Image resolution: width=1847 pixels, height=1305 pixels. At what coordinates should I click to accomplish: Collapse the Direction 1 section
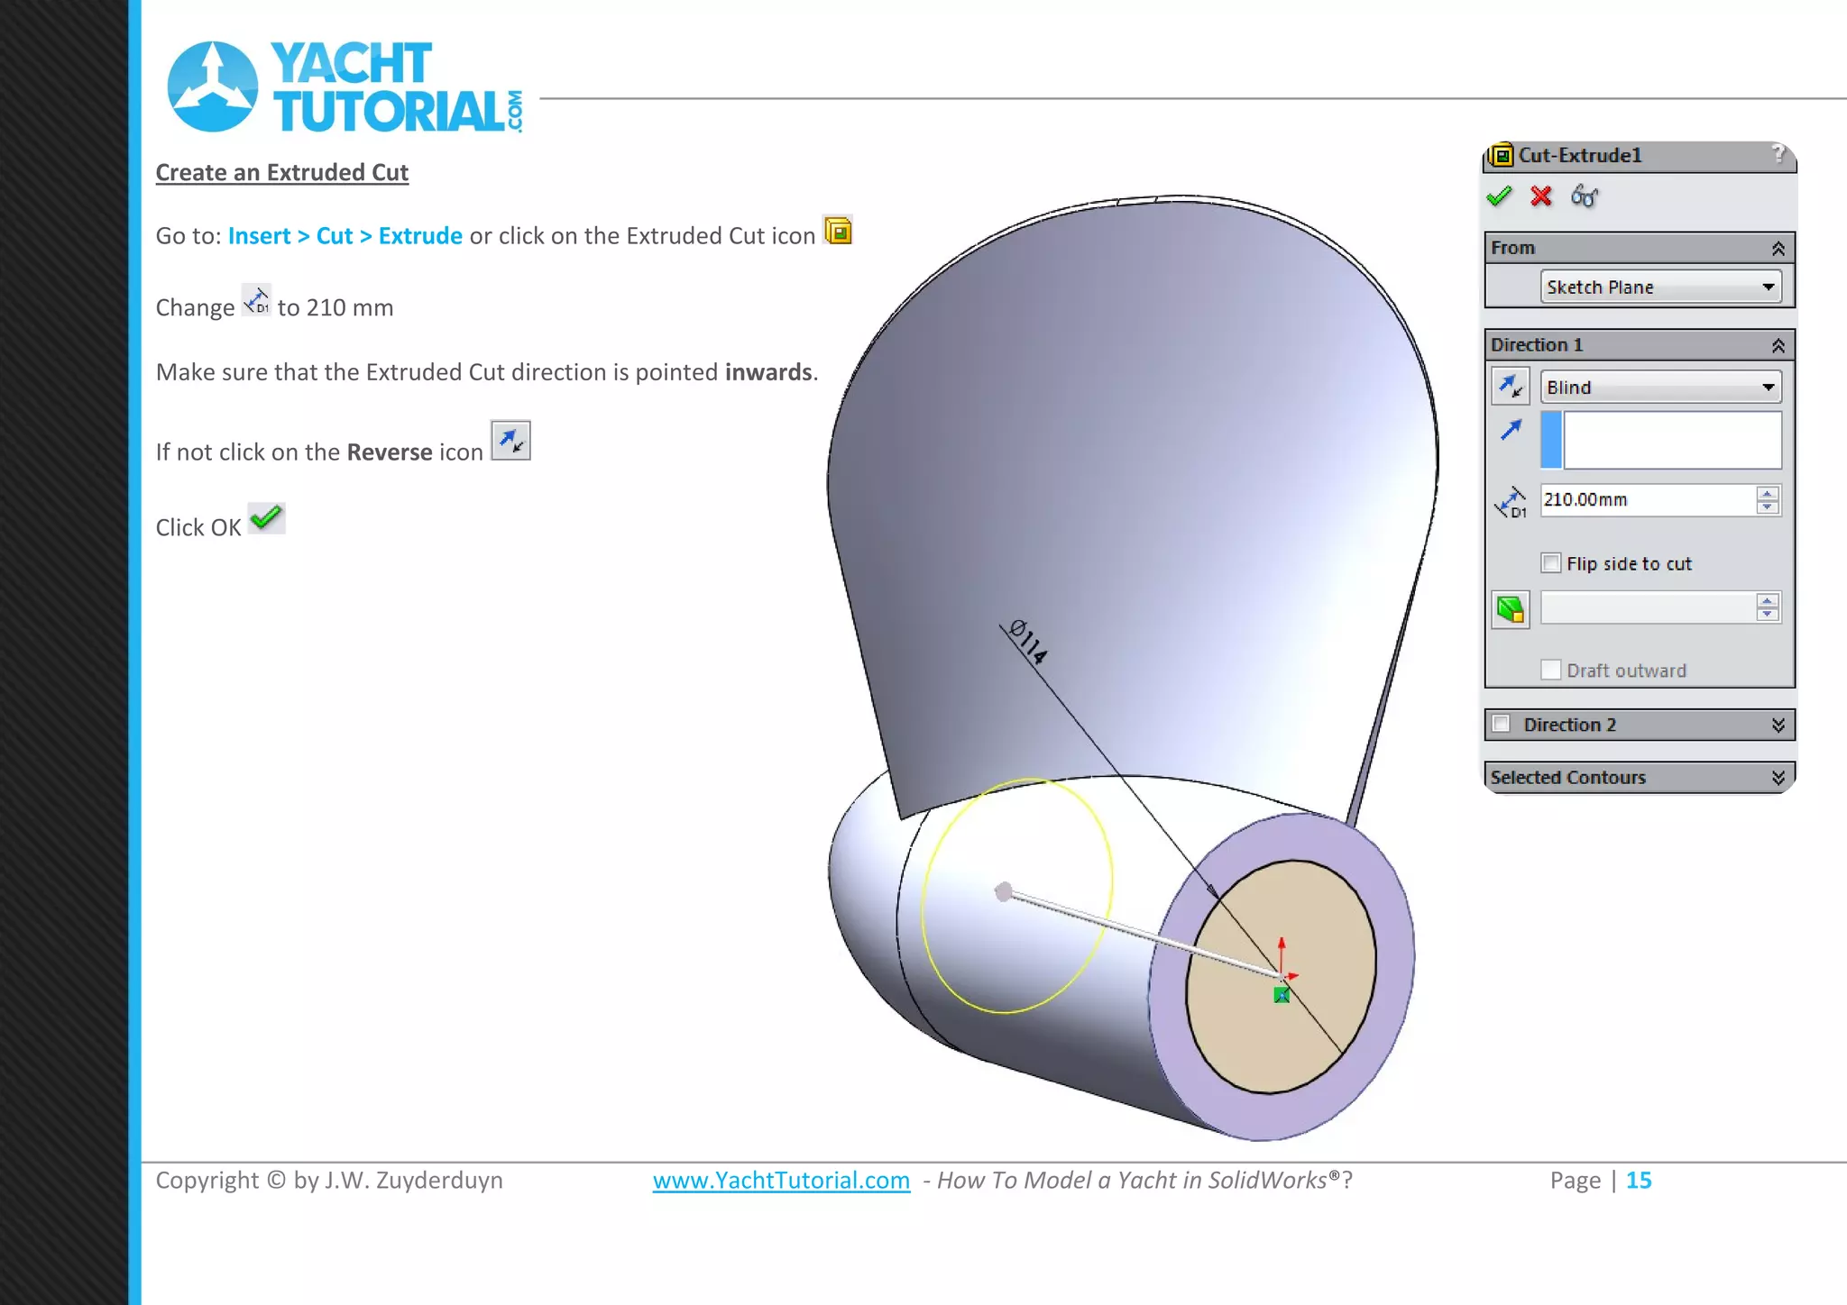pyautogui.click(x=1778, y=345)
